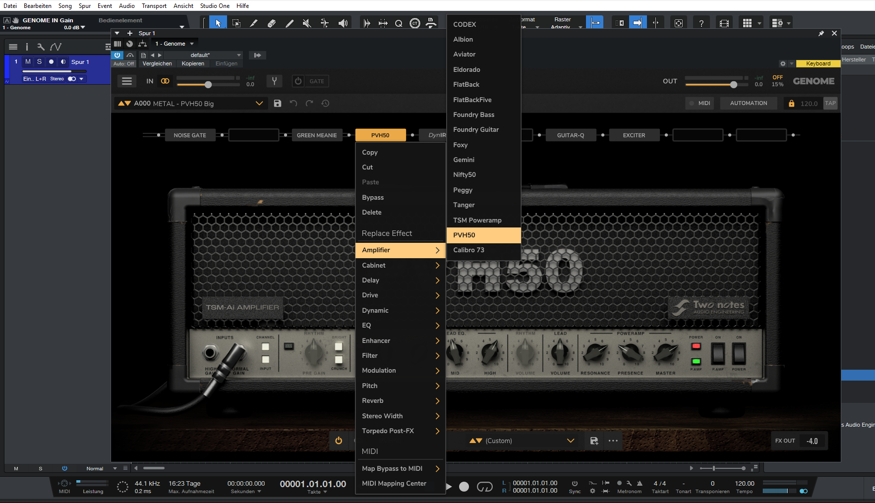875x503 pixels.
Task: Toggle the plugin power bypass button
Action: point(117,55)
